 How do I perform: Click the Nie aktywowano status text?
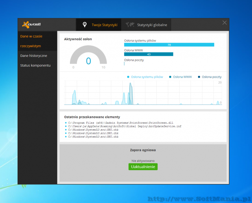click(x=143, y=161)
